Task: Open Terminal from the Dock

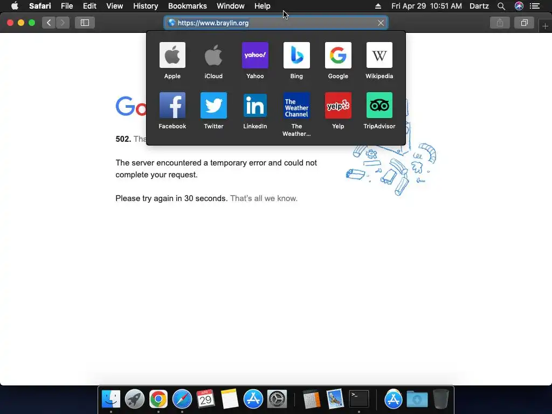Action: click(358, 399)
